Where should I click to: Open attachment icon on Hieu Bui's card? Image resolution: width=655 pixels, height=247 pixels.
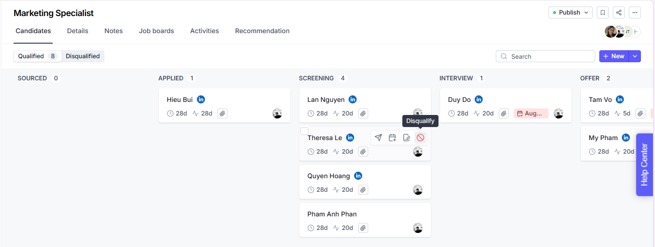pyautogui.click(x=222, y=113)
